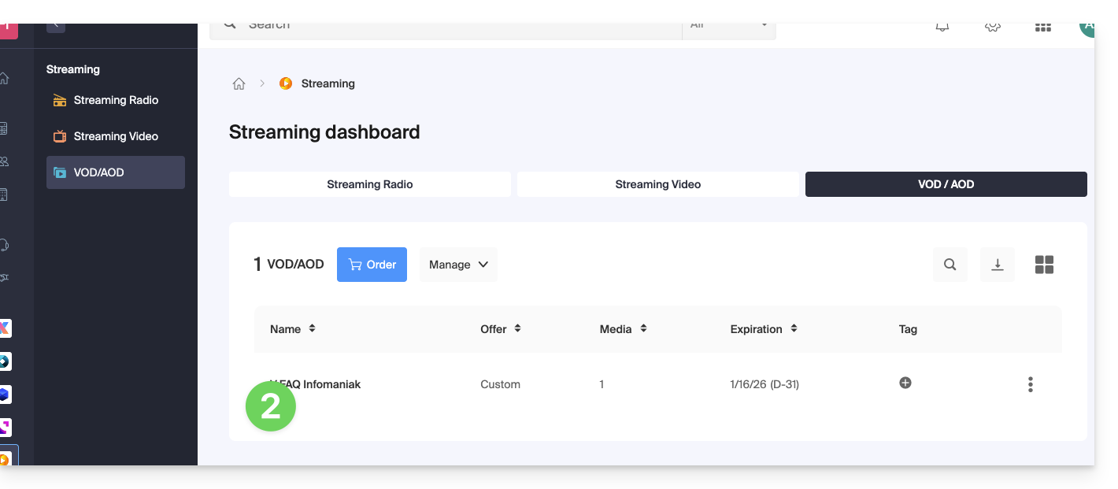Switch to the Streaming Video tab
This screenshot has width=1118, height=489.
point(657,184)
